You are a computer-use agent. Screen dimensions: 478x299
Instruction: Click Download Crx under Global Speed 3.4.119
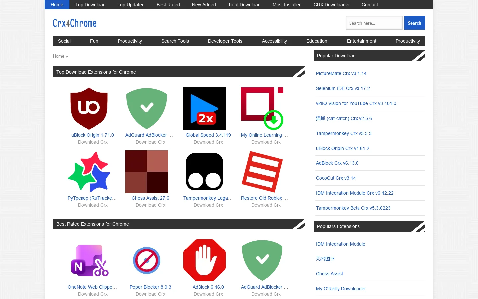click(x=208, y=142)
